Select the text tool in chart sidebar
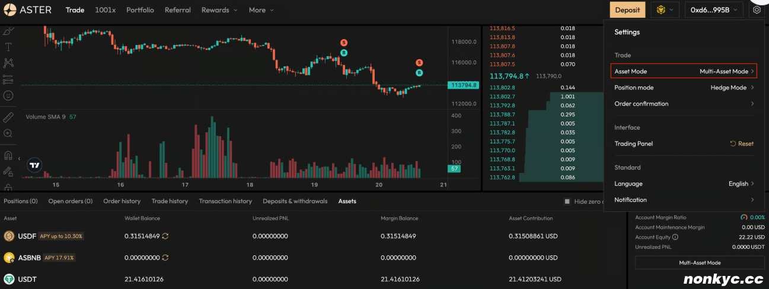This screenshot has width=769, height=289. [x=8, y=47]
